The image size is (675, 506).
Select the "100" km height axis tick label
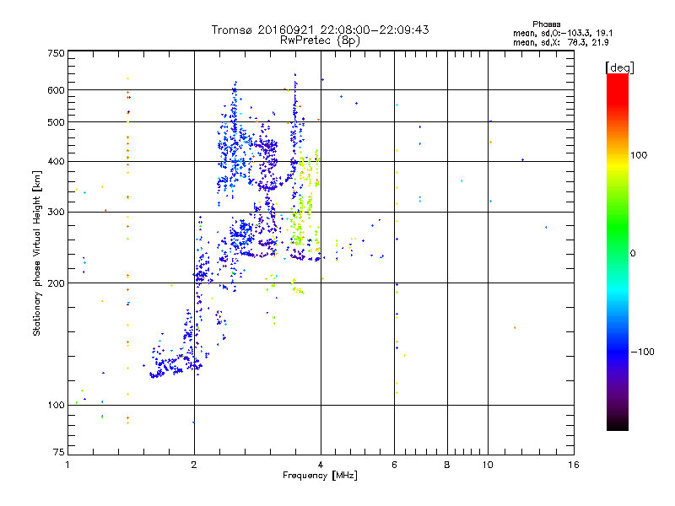(x=56, y=405)
